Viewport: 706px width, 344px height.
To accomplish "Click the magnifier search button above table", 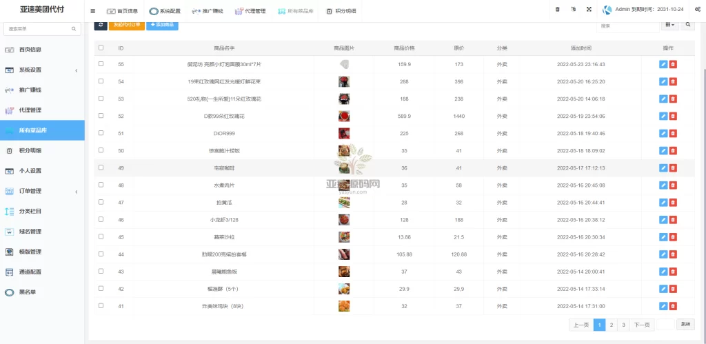I will coord(687,26).
